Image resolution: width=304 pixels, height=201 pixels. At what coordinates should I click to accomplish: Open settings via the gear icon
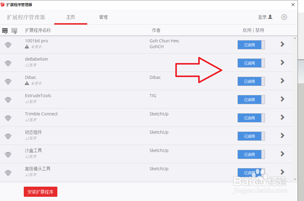(284, 17)
